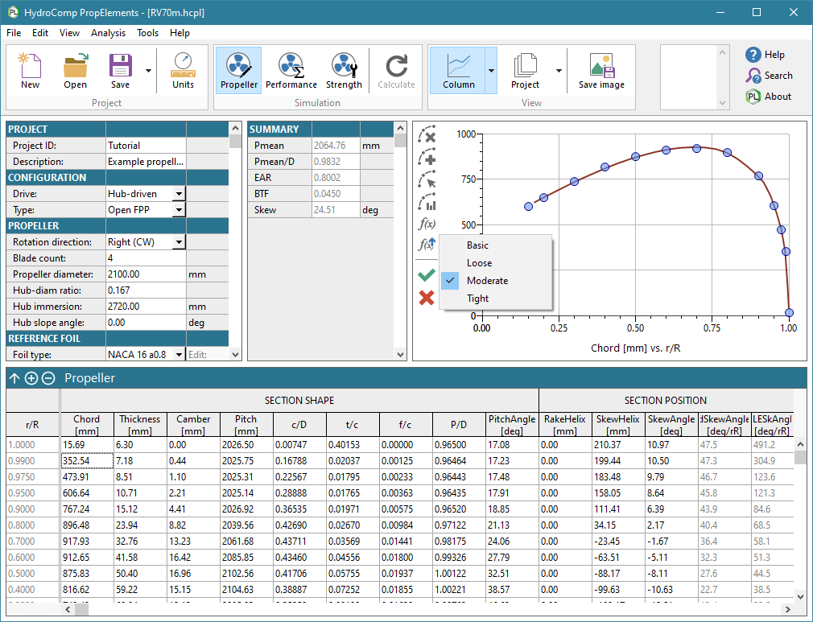This screenshot has height=622, width=813.
Task: Discard changes with the red X icon
Action: [427, 297]
